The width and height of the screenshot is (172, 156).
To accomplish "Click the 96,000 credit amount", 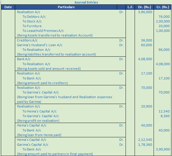I will click(164, 50).
